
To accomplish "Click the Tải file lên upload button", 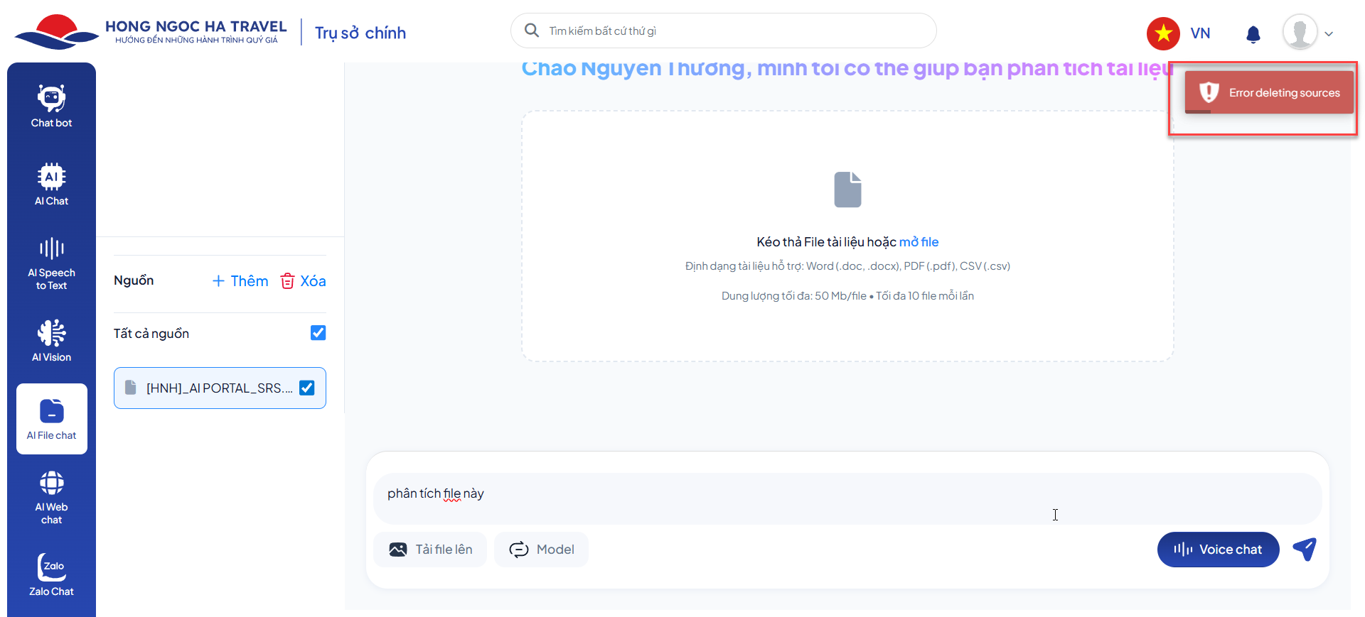I will click(x=430, y=550).
